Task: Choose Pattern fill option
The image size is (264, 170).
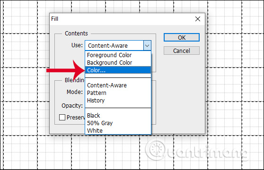Action: click(118, 93)
